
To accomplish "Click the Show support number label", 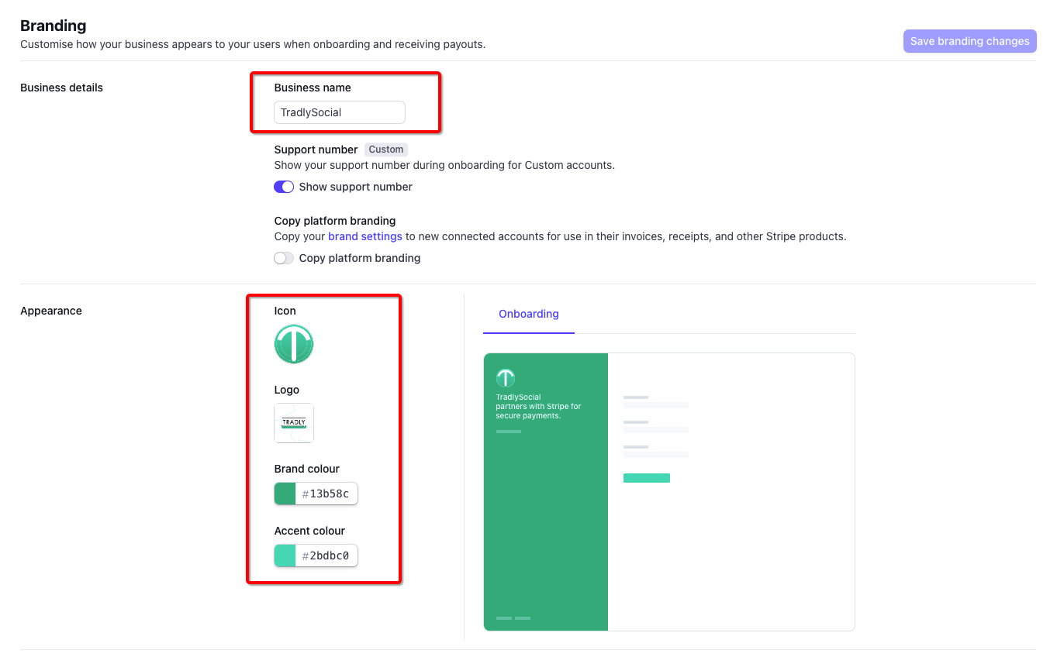I will (356, 187).
